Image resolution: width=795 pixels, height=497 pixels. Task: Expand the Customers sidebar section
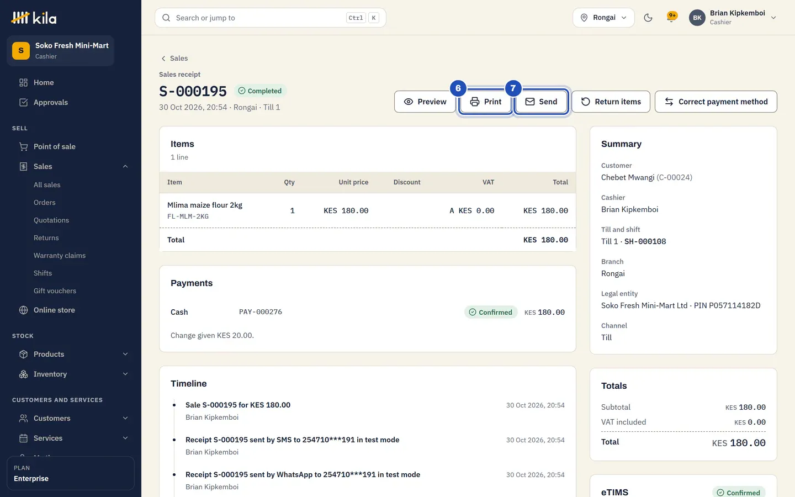pyautogui.click(x=125, y=418)
